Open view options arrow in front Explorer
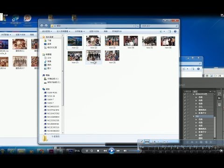Screen dimensions: 224x168 coord(164,31)
